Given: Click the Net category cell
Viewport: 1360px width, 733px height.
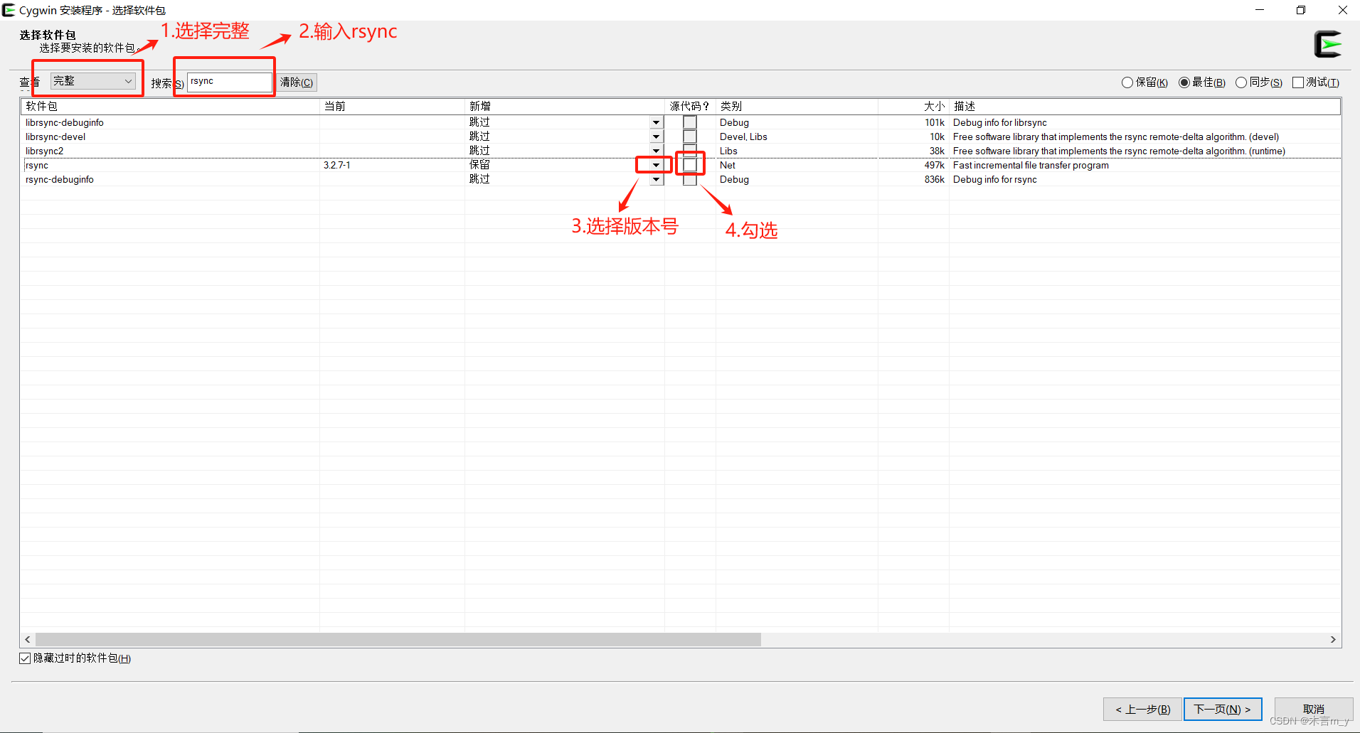Looking at the screenshot, I should coord(728,165).
